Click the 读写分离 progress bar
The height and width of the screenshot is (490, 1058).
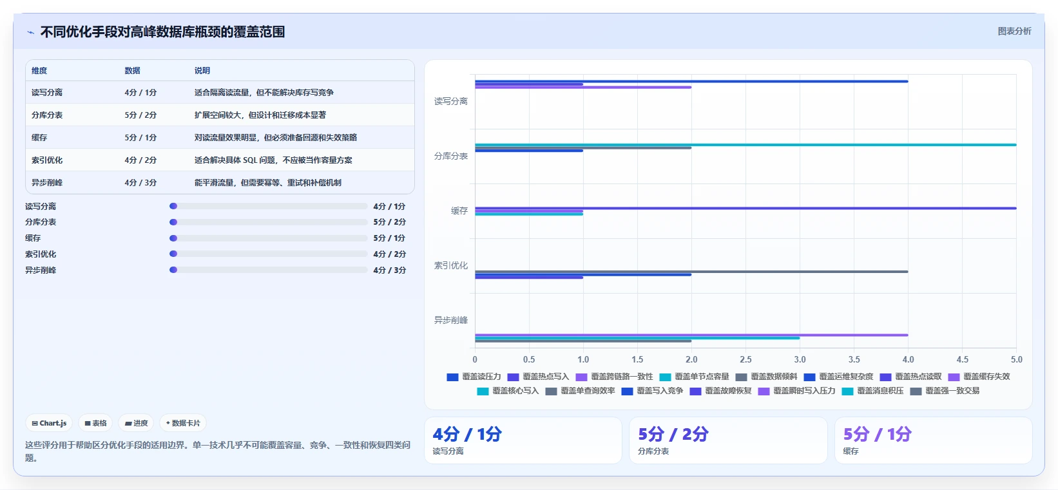point(269,206)
